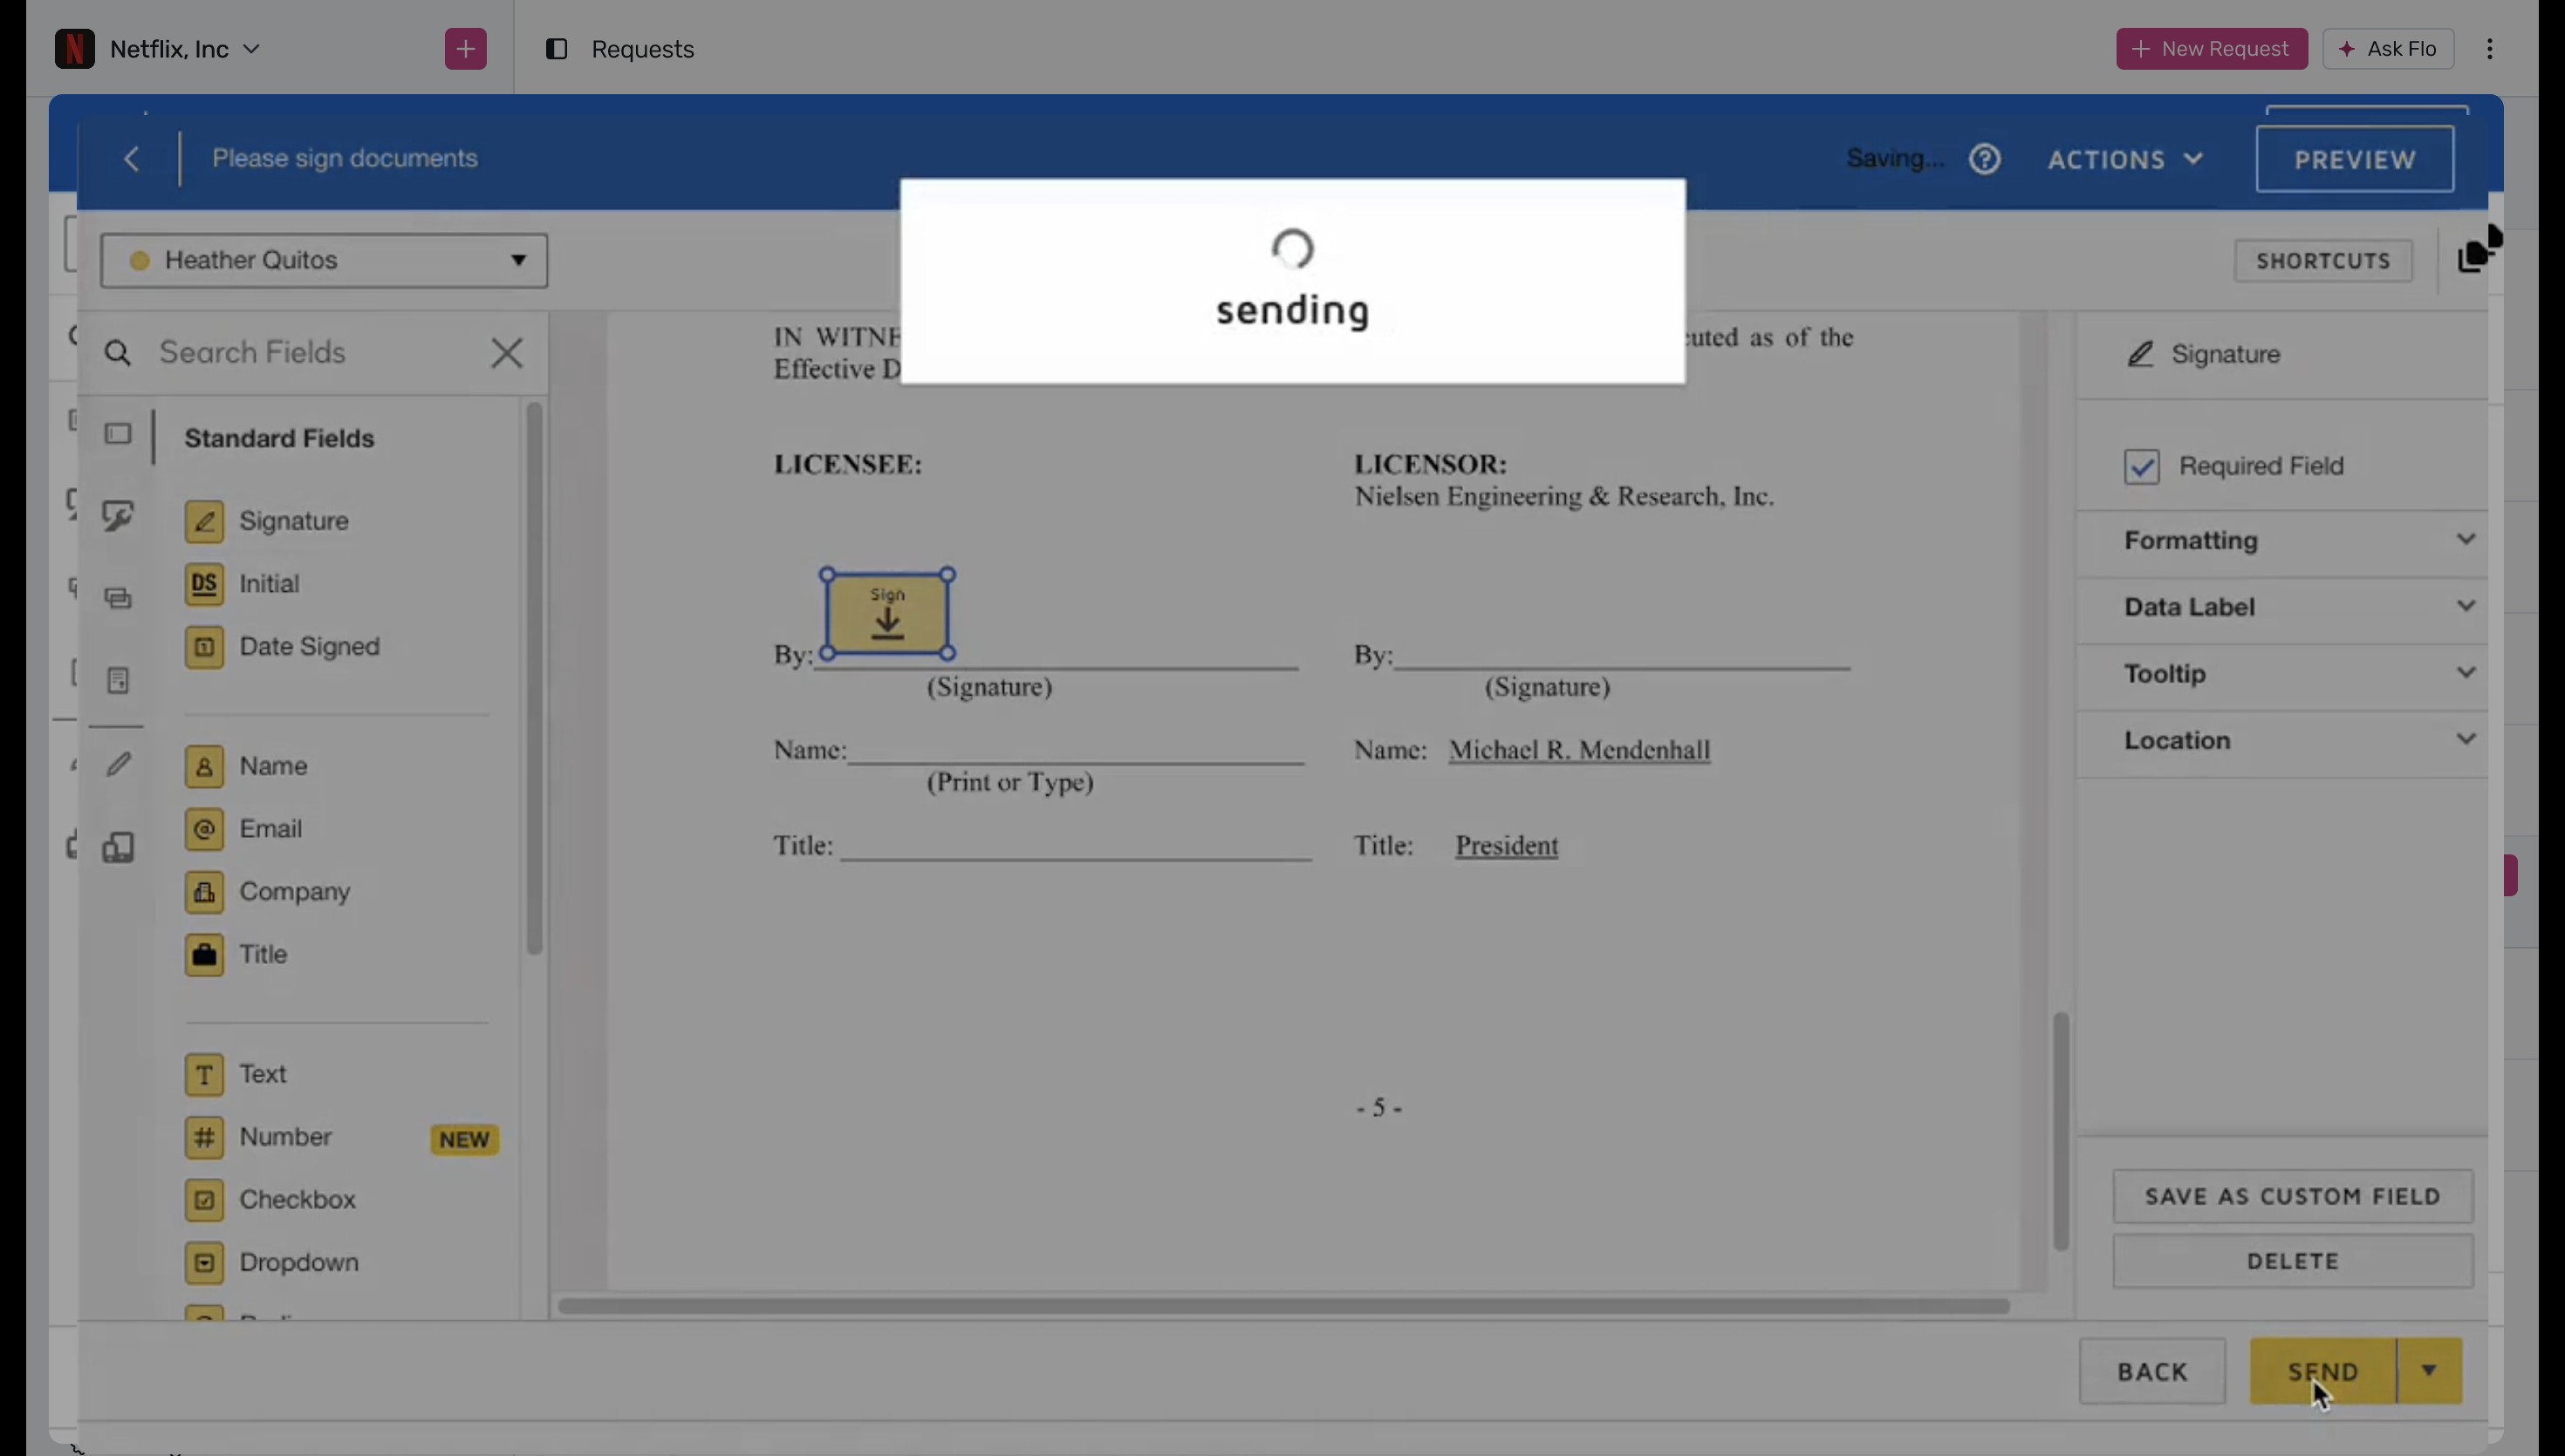
Task: Select the Number field
Action: 258,1137
